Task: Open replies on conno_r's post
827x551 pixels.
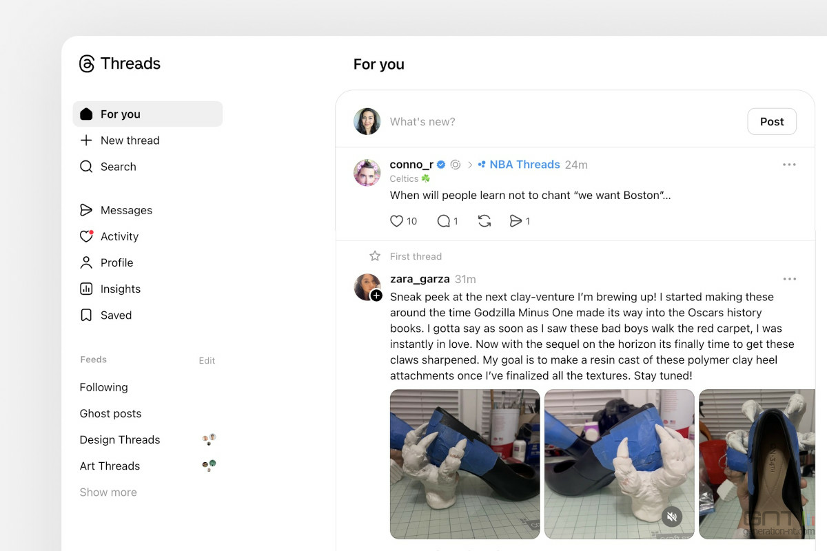Action: pyautogui.click(x=445, y=221)
